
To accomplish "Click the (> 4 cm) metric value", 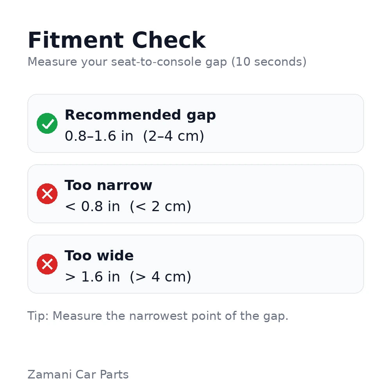I will (x=160, y=277).
